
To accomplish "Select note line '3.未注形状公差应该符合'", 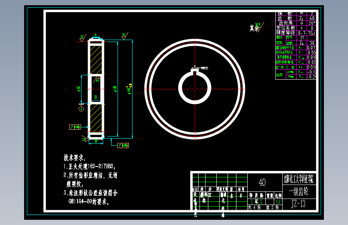I will click(x=90, y=193).
